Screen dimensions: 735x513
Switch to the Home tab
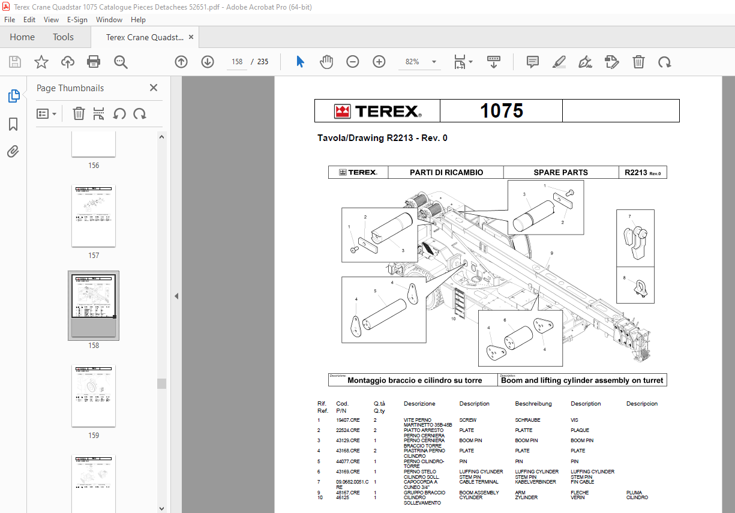[x=22, y=37]
